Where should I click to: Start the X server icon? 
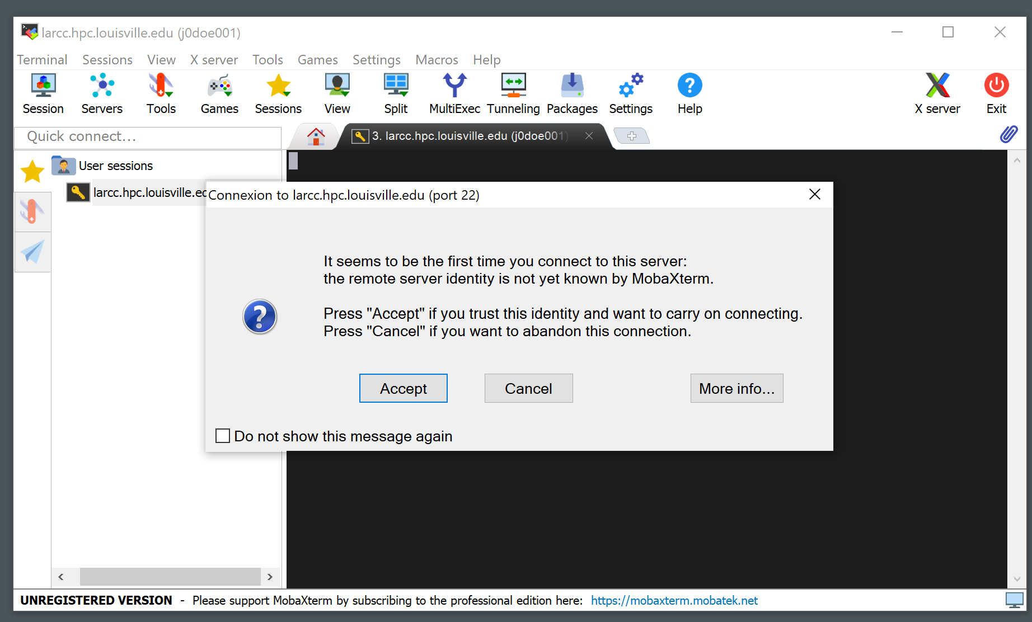pyautogui.click(x=937, y=93)
